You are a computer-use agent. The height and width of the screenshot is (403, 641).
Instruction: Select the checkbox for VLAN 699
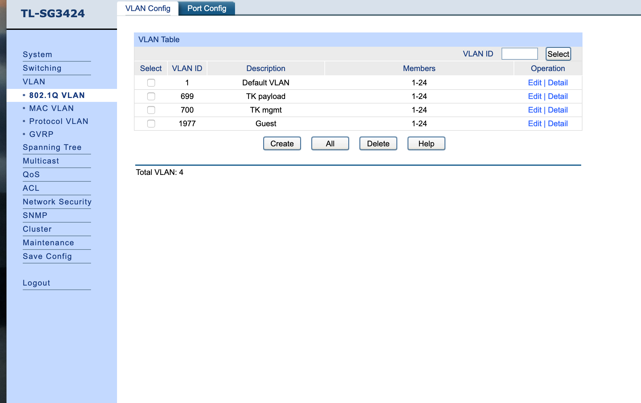[x=151, y=96]
